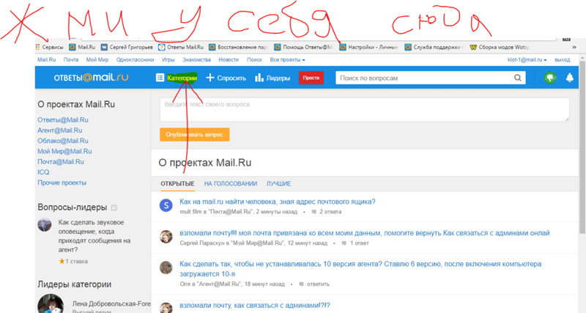This screenshot has height=313, width=586.
Task: Open the Восстановление пароля bookmark
Action: point(239,47)
